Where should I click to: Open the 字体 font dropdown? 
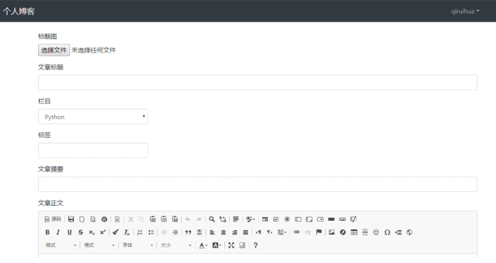point(137,245)
